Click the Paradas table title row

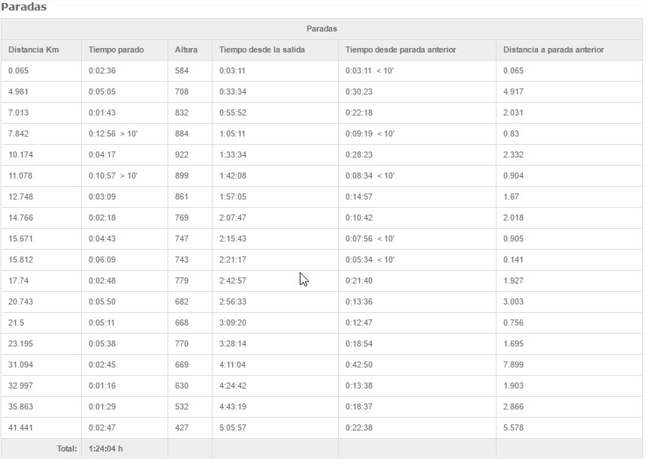pos(321,28)
